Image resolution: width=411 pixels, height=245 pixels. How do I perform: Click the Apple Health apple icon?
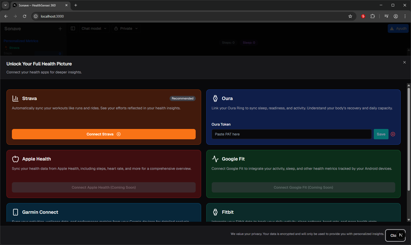[x=16, y=159]
